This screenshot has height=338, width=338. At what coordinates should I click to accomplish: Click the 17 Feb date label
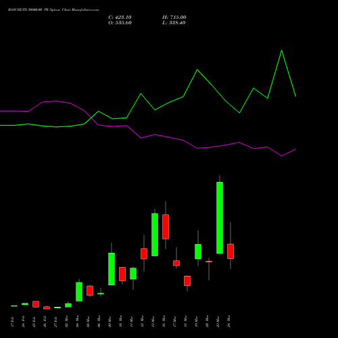pos(12,322)
